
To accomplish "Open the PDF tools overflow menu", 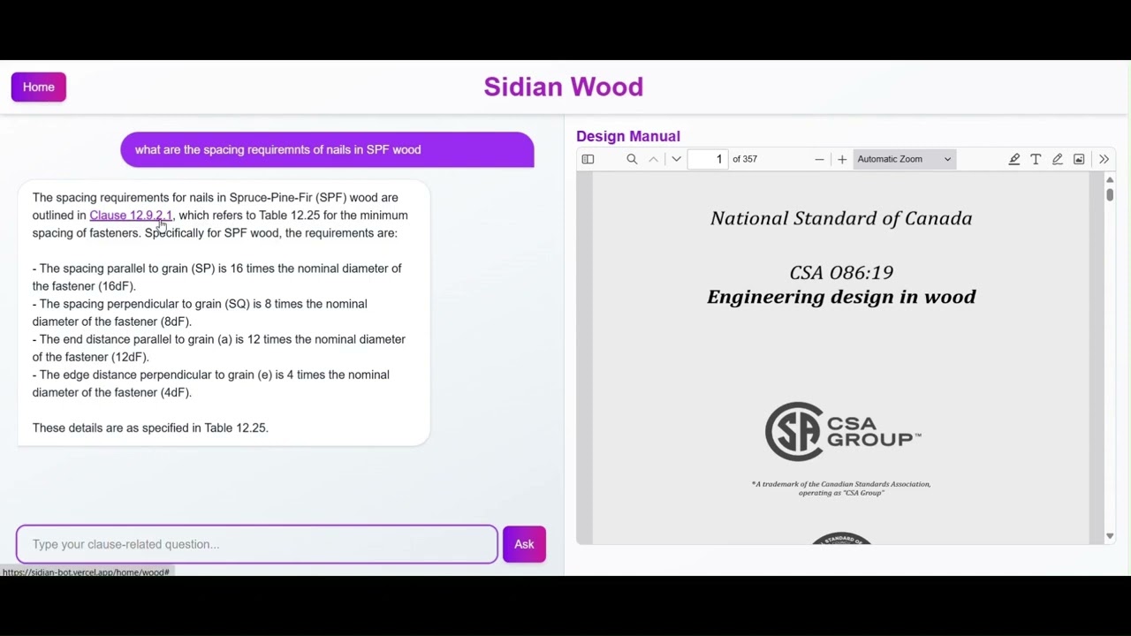I will [1104, 159].
